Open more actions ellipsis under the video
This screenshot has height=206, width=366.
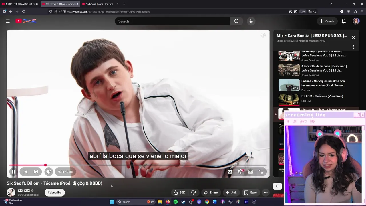[266, 193]
